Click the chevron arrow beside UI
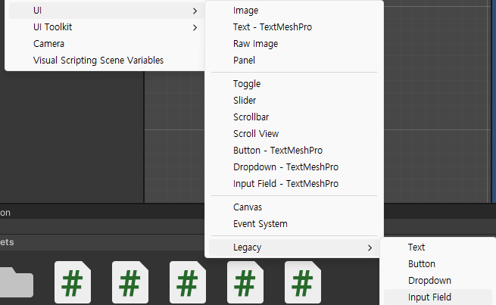This screenshot has height=305, width=496. (x=195, y=11)
